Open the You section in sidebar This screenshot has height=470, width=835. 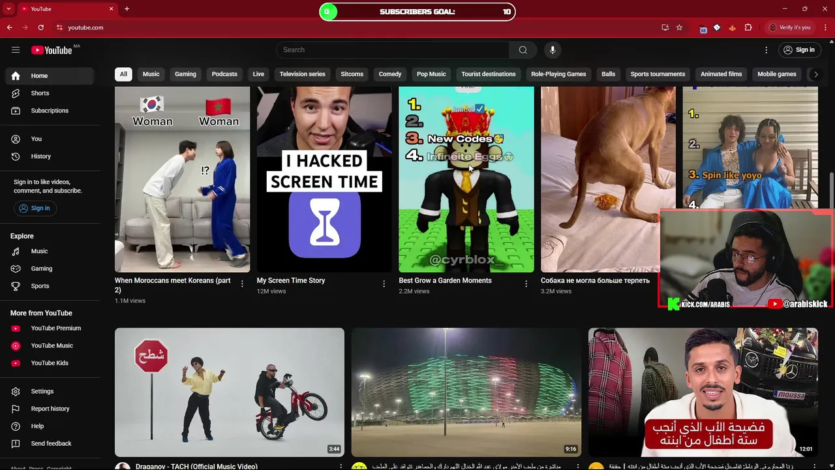tap(50, 138)
